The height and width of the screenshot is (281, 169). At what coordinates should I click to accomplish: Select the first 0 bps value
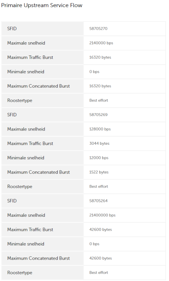(94, 72)
